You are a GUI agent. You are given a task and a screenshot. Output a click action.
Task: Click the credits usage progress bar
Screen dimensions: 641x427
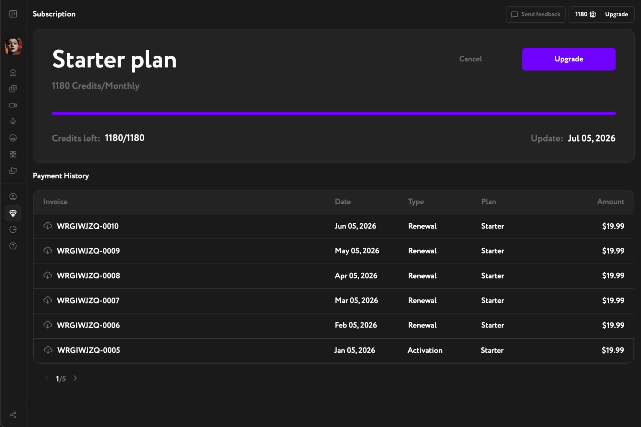(x=334, y=113)
